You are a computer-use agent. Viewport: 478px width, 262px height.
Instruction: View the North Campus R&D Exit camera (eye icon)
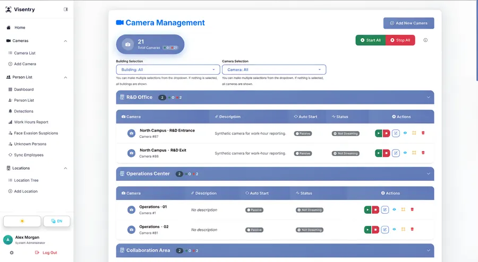405,153
